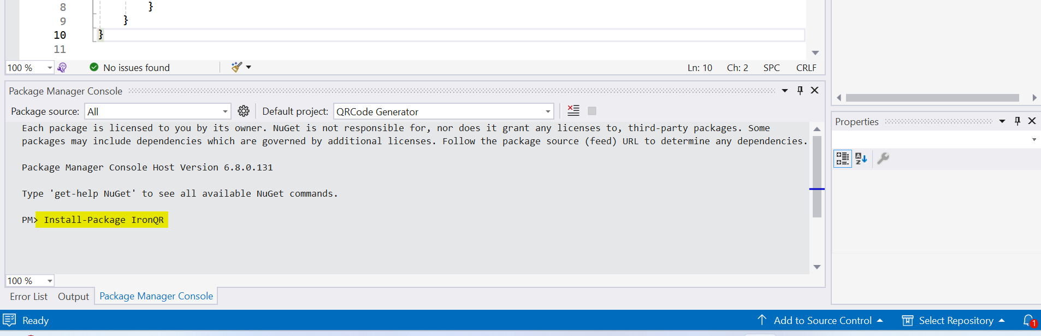Click the right pane scroll left arrow
The height and width of the screenshot is (336, 1041).
(x=839, y=98)
